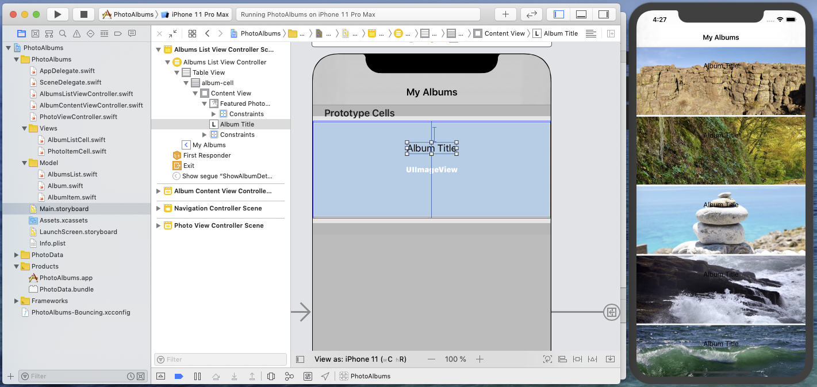Open Debug Memory Graph
This screenshot has width=817, height=387.
pyautogui.click(x=289, y=376)
